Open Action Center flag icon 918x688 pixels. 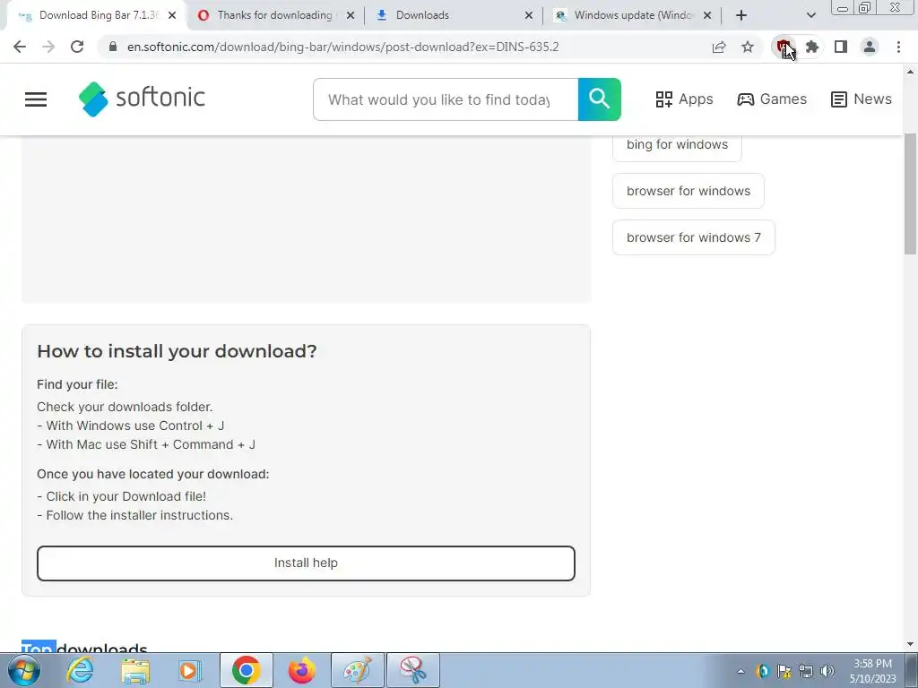[x=784, y=671]
